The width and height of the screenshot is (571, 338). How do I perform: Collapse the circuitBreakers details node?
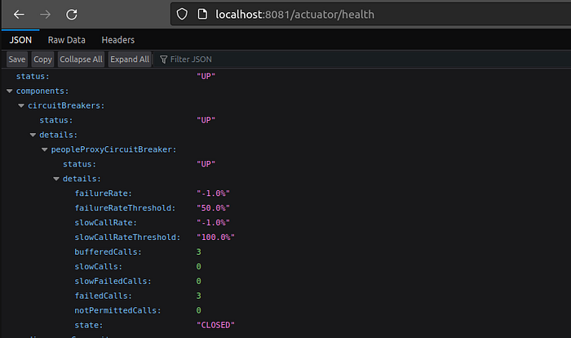pyautogui.click(x=33, y=135)
